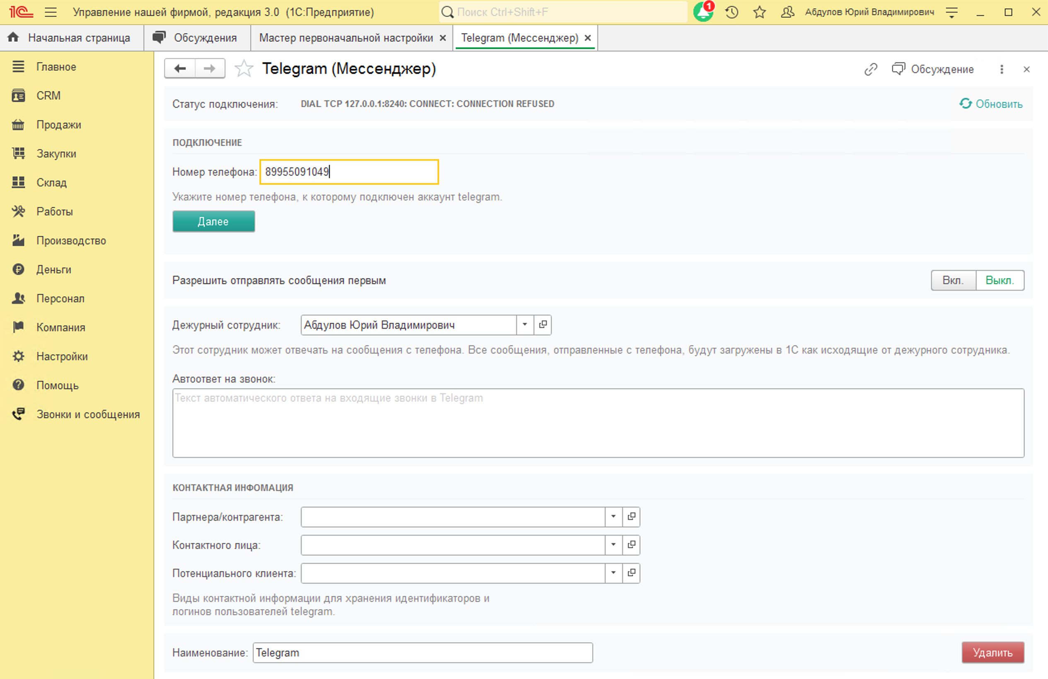1048x679 pixels.
Task: Go forward with right arrow button
Action: (x=210, y=68)
